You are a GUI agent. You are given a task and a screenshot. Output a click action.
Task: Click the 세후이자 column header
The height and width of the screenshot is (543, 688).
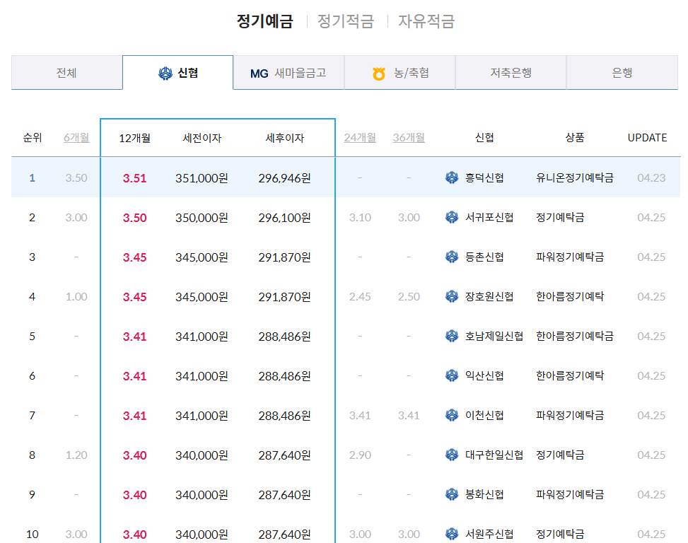[x=285, y=138]
